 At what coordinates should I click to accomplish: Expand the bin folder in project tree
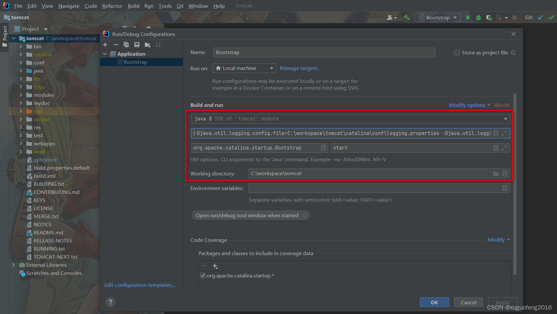coord(21,46)
